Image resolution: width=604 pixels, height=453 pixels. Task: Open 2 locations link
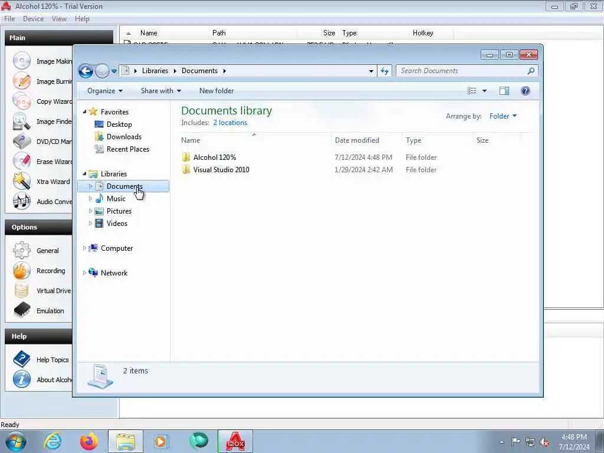point(230,123)
